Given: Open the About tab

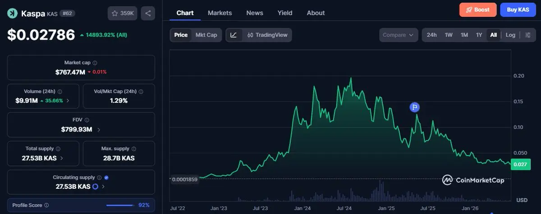Looking at the screenshot, I should [x=316, y=13].
